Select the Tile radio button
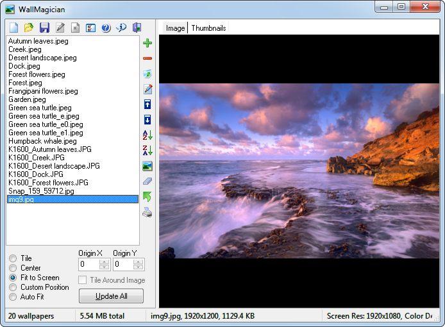 [13, 258]
